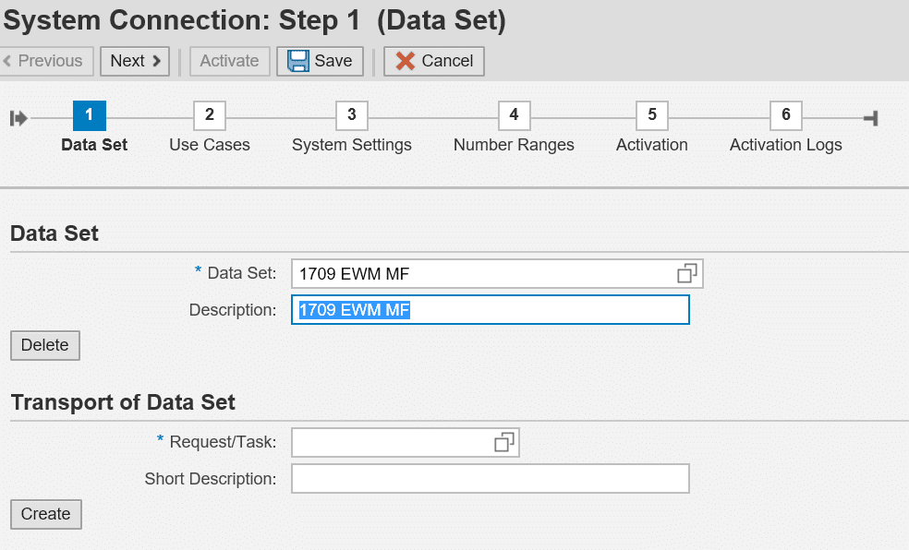Click the Save floppy disk icon
909x550 pixels.
pyautogui.click(x=297, y=61)
